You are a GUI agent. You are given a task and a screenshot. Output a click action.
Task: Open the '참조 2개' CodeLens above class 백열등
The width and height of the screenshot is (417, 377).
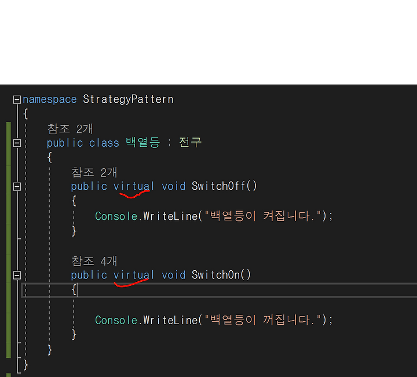[70, 129]
